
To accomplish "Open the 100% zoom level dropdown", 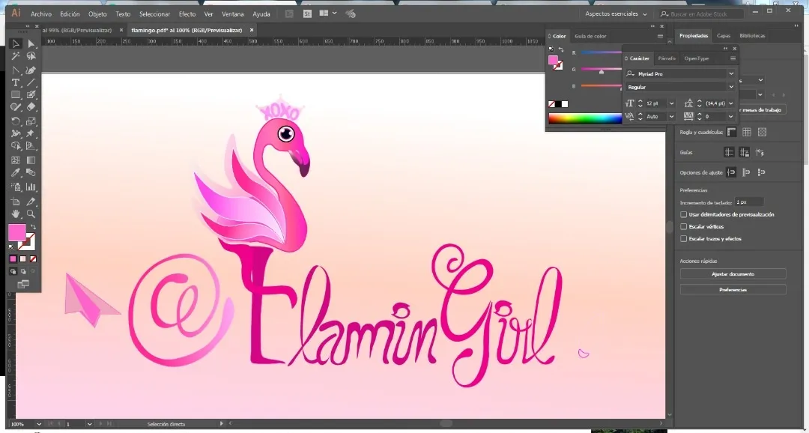I will click(x=39, y=424).
